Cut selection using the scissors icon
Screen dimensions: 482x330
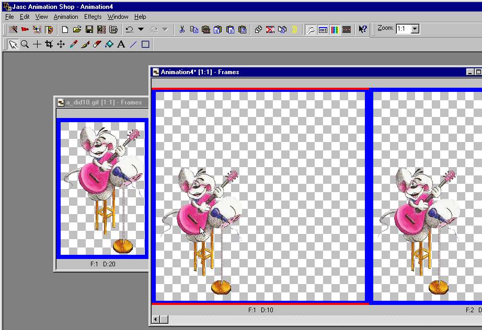pyautogui.click(x=182, y=29)
